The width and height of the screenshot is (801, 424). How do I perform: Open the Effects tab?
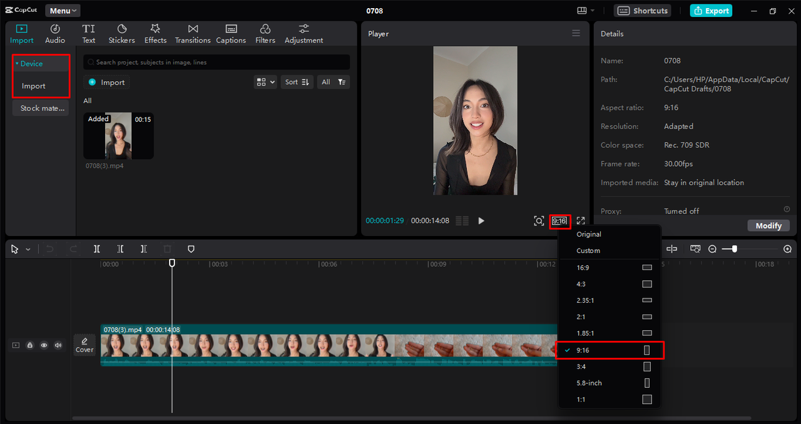point(155,34)
